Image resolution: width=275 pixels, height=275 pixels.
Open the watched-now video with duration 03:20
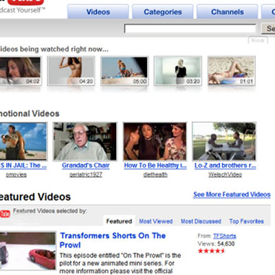pyautogui.click(x=178, y=71)
